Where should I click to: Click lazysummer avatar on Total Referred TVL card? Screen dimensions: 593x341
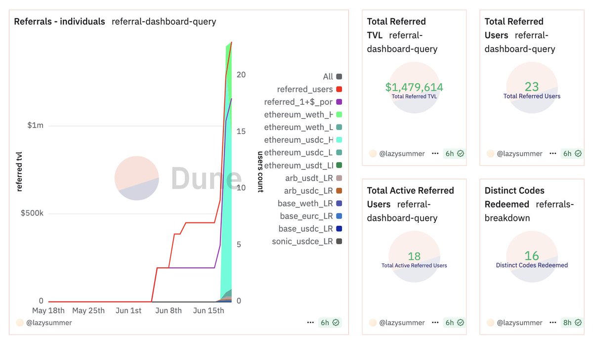373,154
